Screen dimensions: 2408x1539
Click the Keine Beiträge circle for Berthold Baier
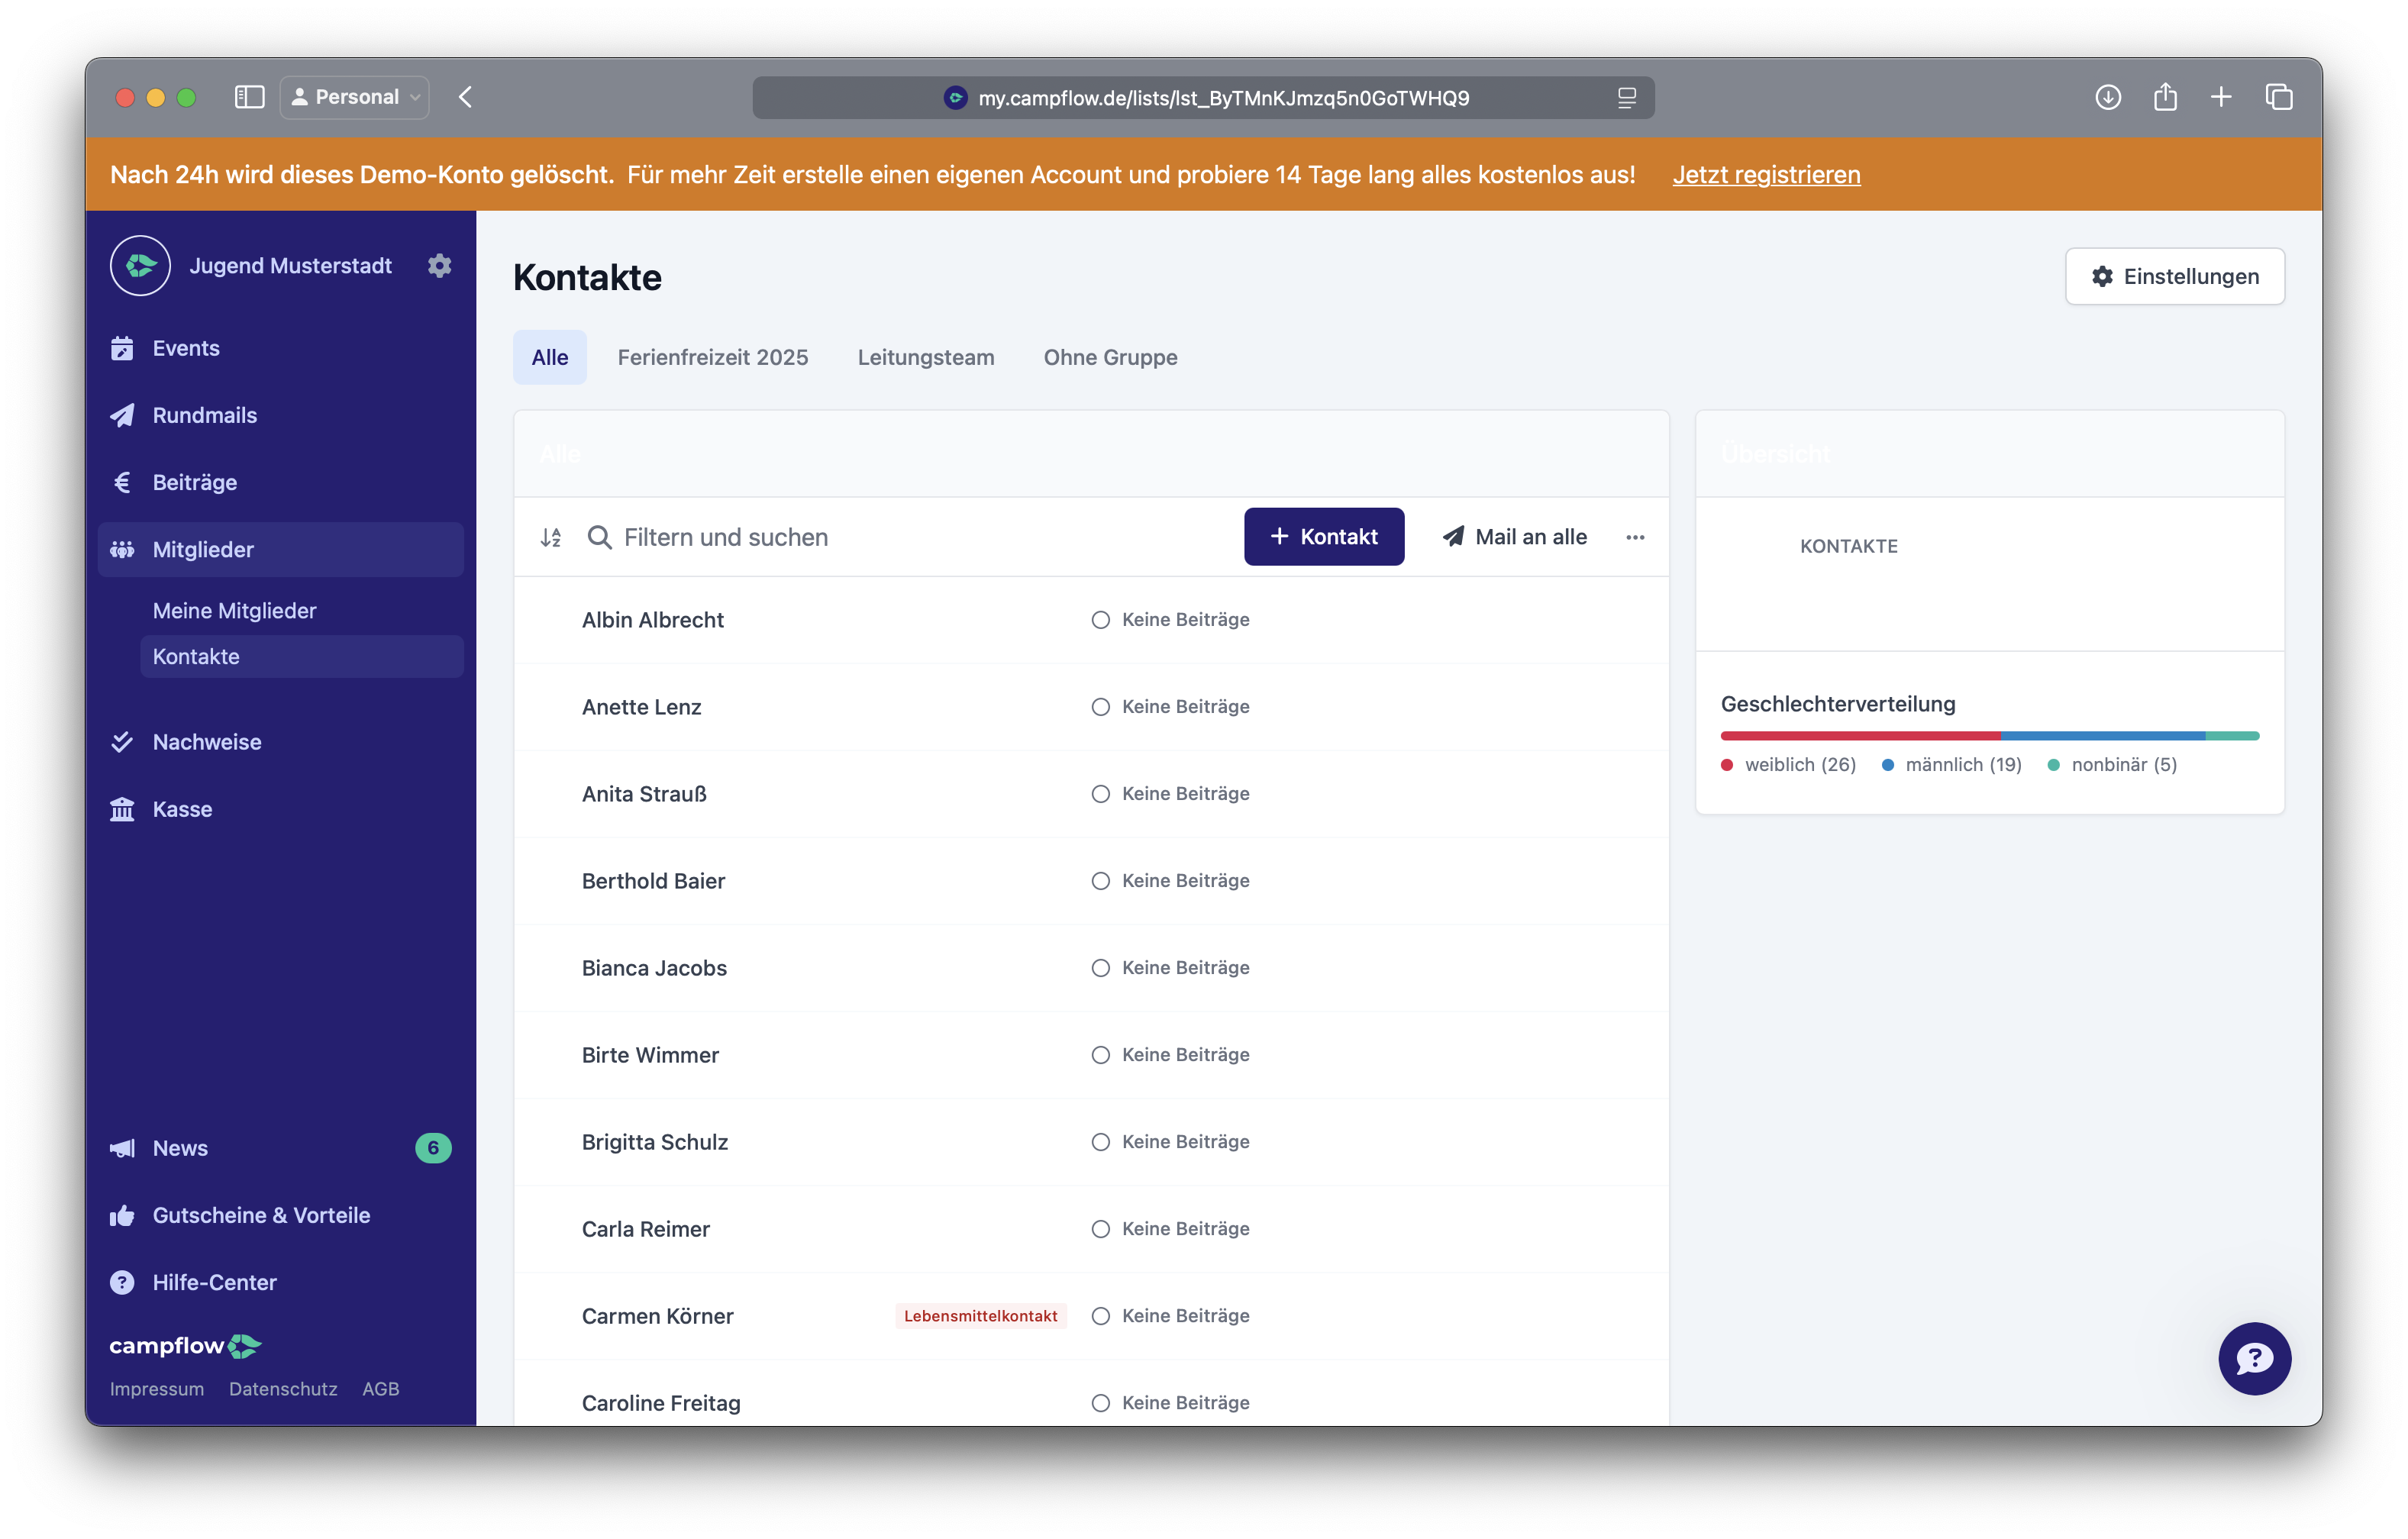(1100, 881)
